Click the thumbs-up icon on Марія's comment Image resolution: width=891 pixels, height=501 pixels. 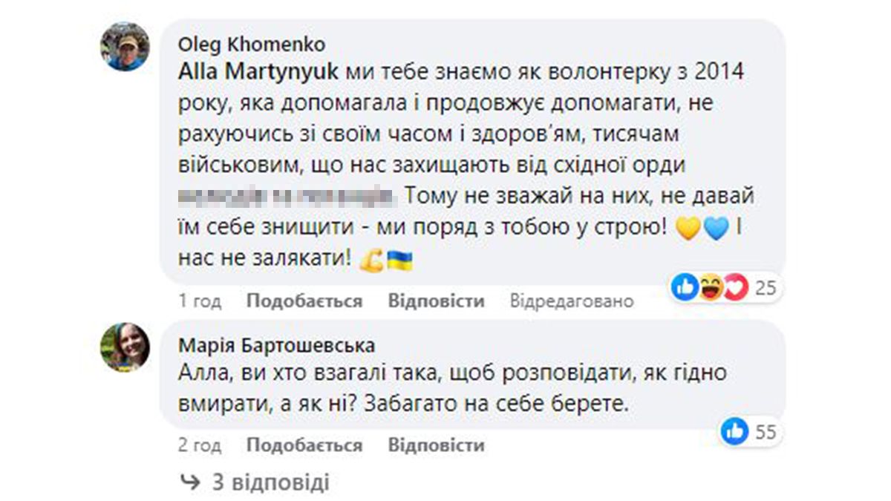click(735, 431)
